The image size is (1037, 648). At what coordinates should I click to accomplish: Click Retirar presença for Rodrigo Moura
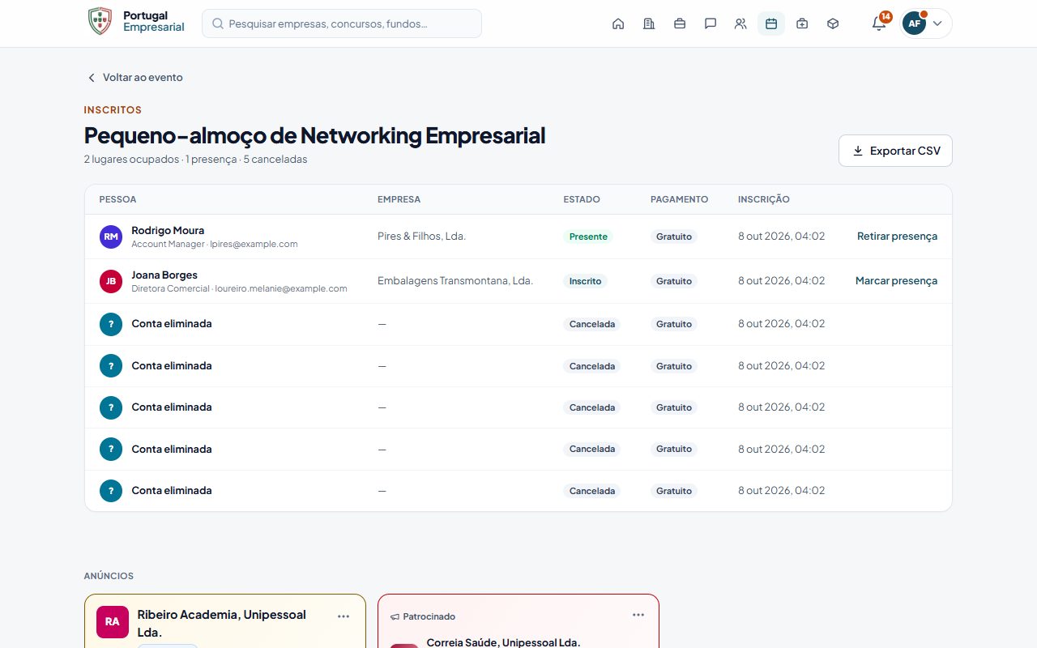pos(897,237)
